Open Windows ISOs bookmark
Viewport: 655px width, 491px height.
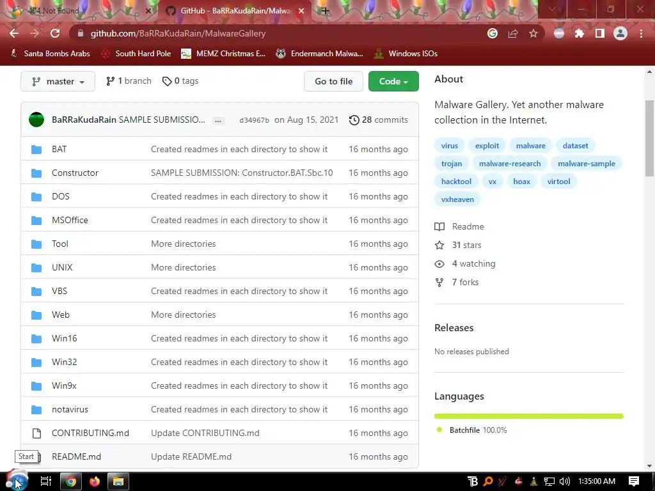coord(406,54)
